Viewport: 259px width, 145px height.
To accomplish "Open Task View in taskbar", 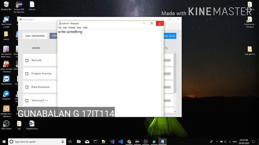I will point(70,141).
